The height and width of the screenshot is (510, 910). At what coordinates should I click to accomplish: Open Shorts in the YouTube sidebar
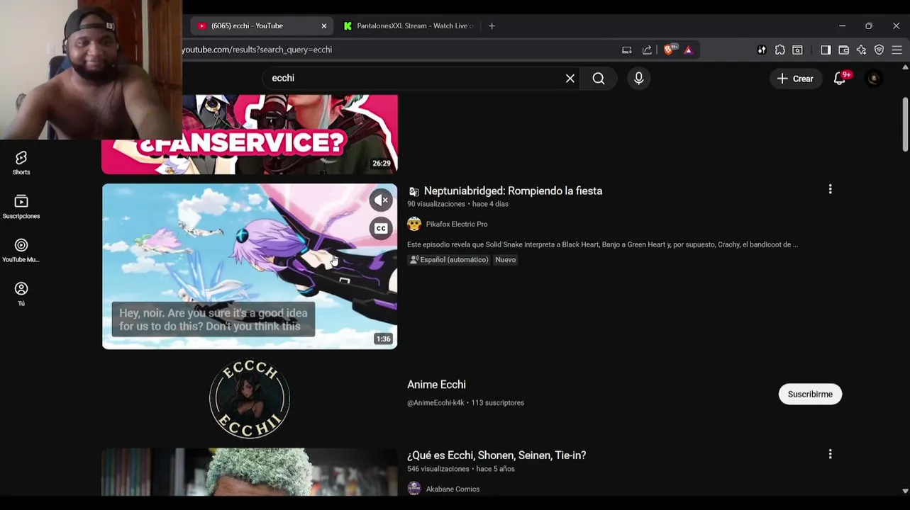pyautogui.click(x=21, y=163)
